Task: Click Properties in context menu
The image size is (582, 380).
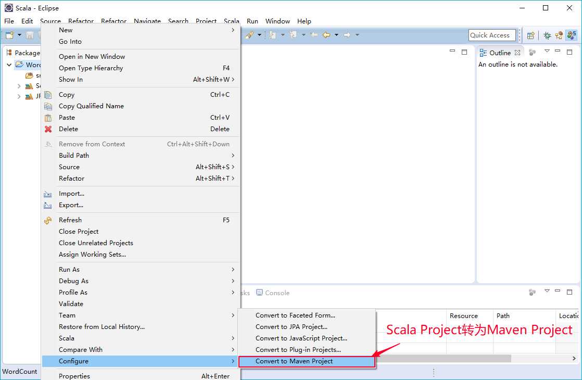Action: point(141,375)
